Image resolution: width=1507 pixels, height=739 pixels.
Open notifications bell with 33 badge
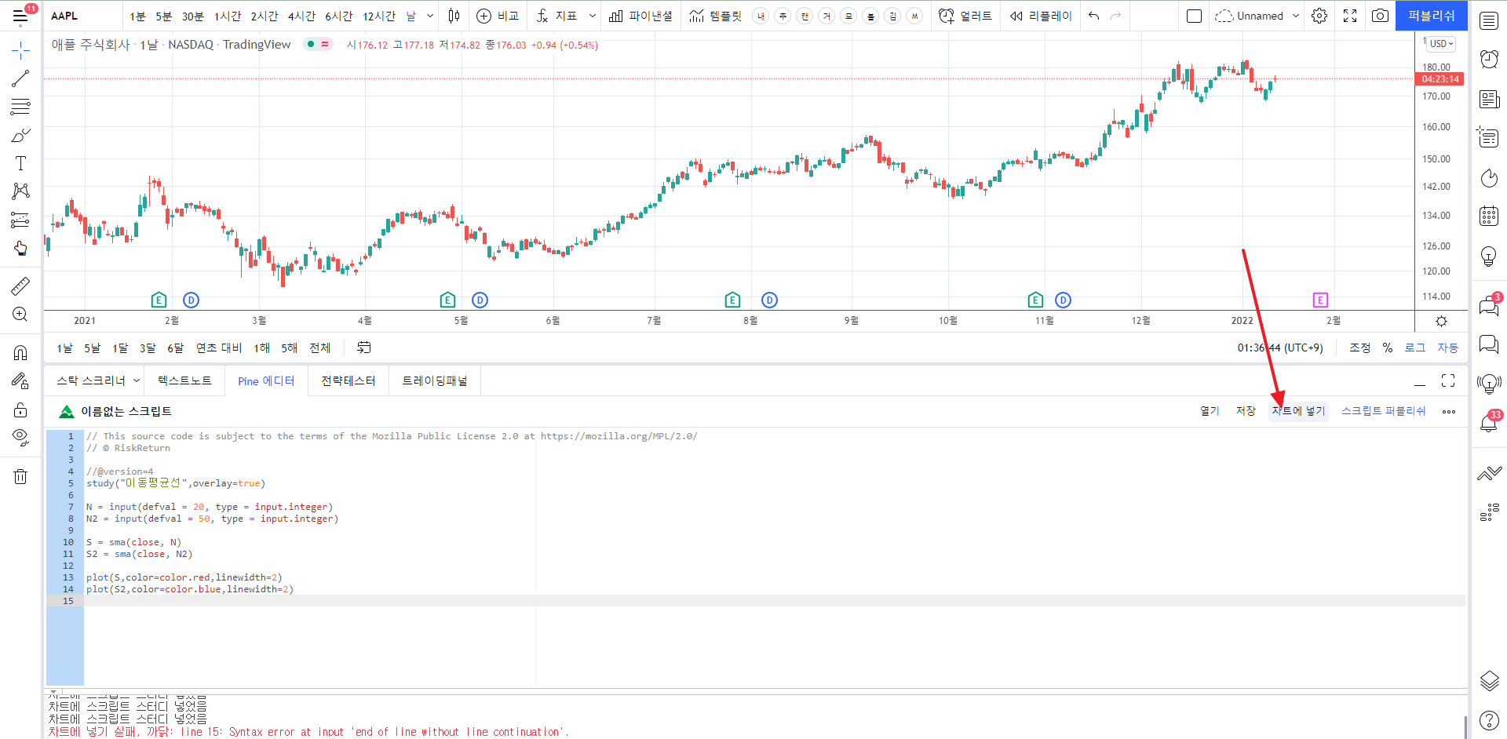click(x=1489, y=422)
